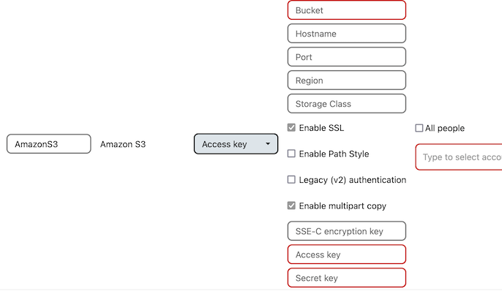
Task: Click the Secret key input field
Action: pos(346,278)
